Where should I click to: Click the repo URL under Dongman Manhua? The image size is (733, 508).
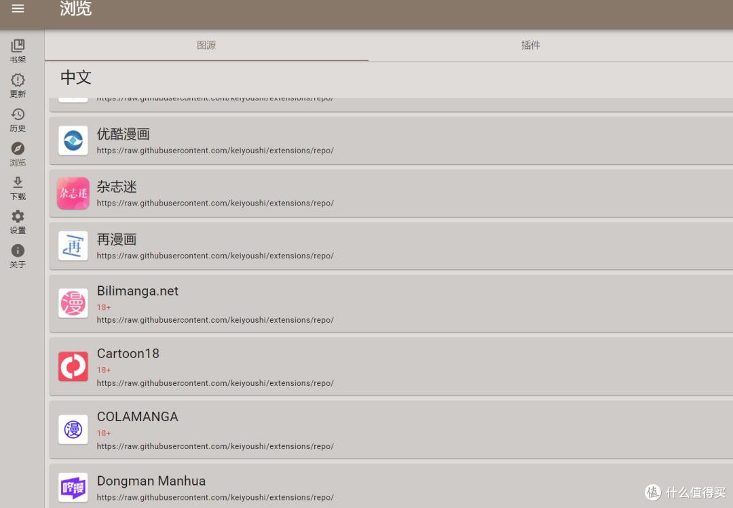click(x=215, y=498)
